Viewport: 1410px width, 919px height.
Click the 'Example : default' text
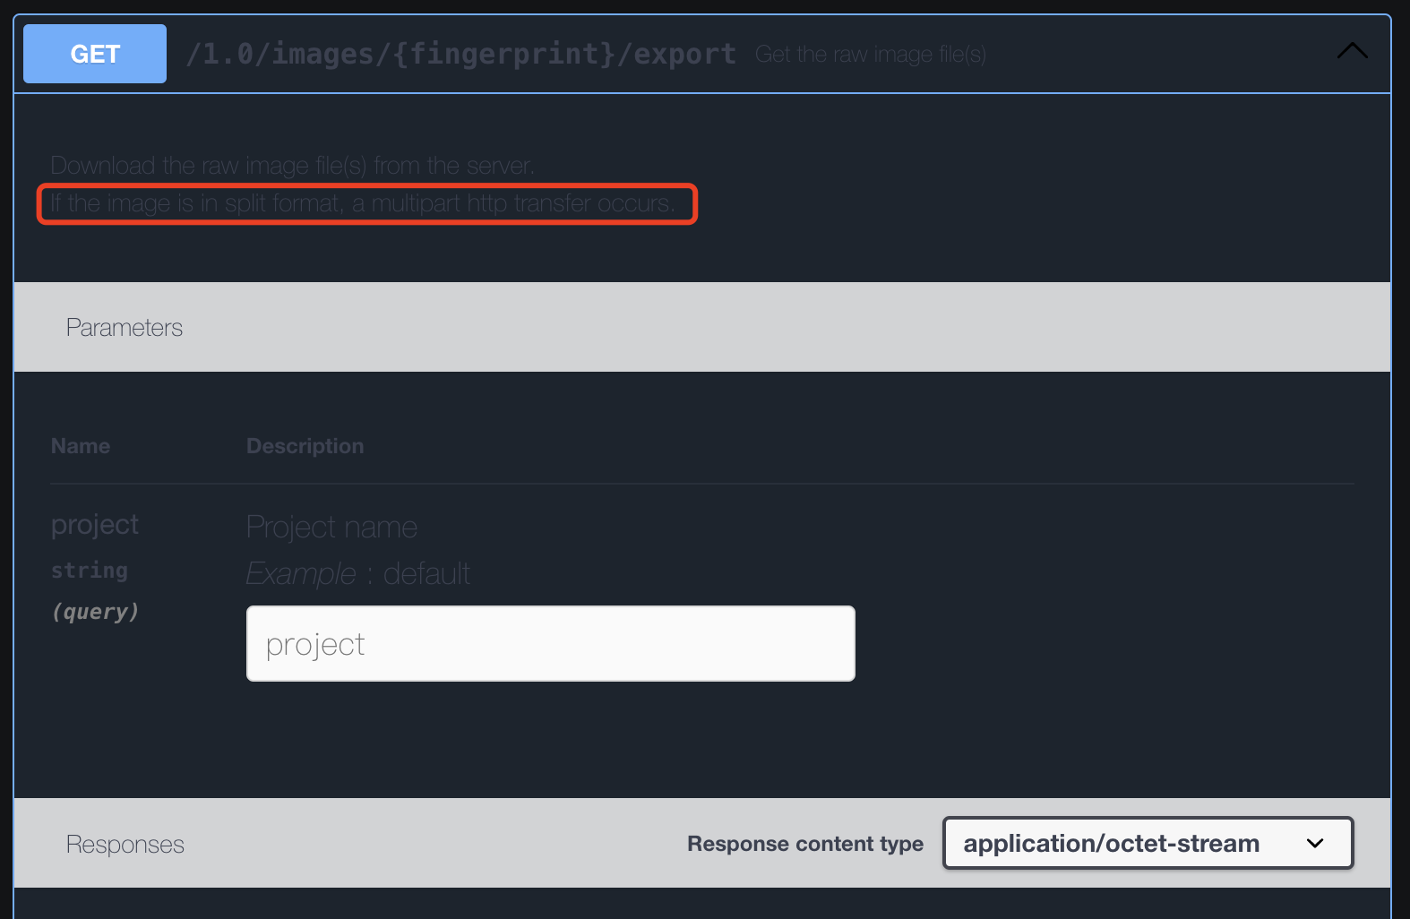pos(357,573)
